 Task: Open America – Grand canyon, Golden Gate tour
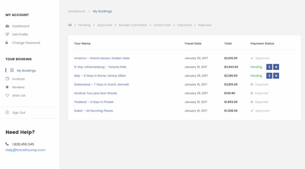pyautogui.click(x=102, y=58)
